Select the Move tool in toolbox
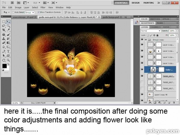Screen dimensions: 180x135 pyautogui.click(x=8, y=22)
